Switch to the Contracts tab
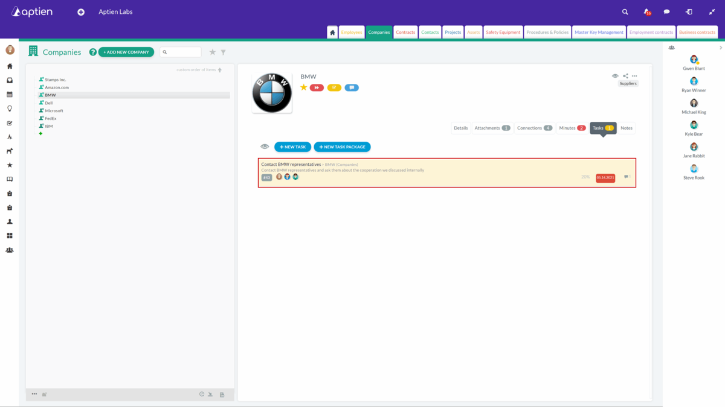 tap(405, 33)
